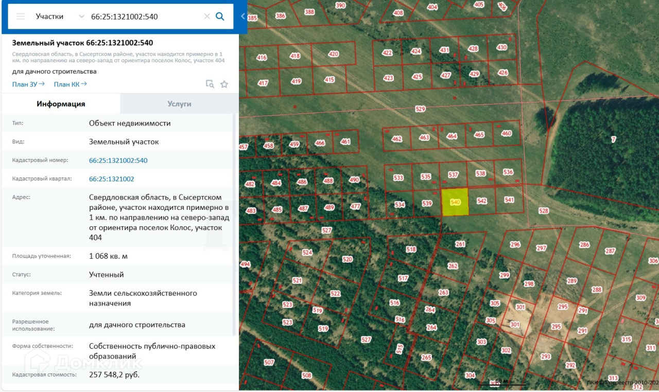This screenshot has width=659, height=392.
Task: Click the magnifying glass search icon
Action: 220,16
